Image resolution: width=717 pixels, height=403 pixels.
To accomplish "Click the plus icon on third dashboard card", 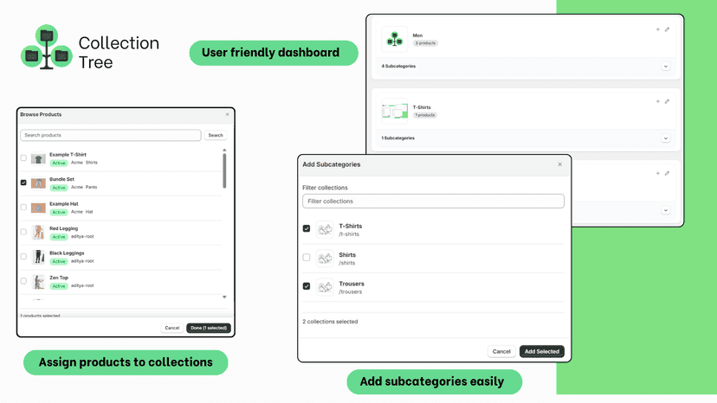I will click(x=657, y=173).
